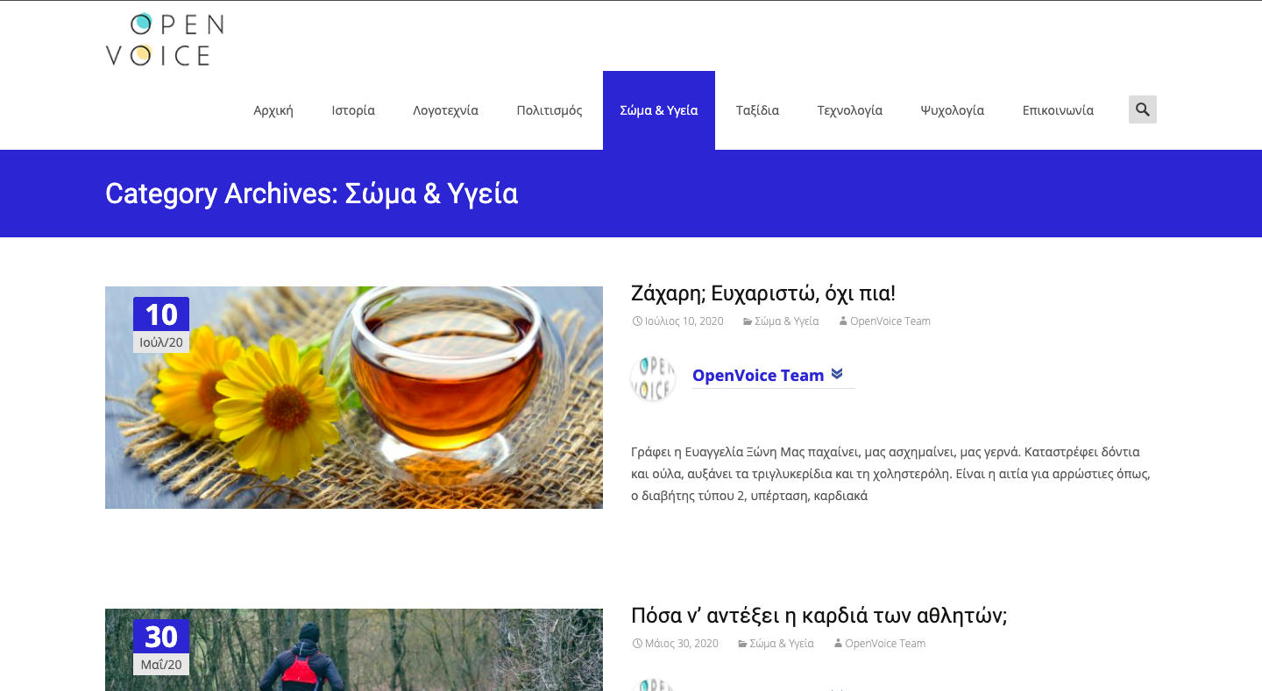Viewport: 1262px width, 691px height.
Task: Navigate to the Ταξίδια section
Action: tap(757, 110)
